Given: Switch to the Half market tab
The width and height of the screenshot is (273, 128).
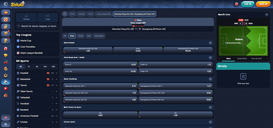Looking at the screenshot, I should click(89, 36).
